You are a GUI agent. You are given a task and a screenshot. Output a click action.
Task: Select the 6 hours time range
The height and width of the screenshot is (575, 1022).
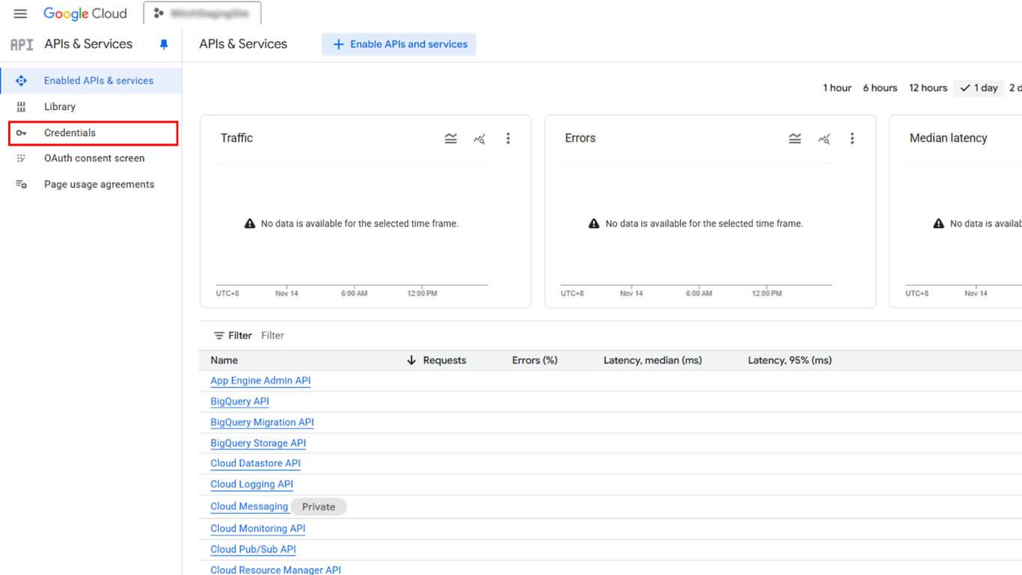pyautogui.click(x=880, y=88)
